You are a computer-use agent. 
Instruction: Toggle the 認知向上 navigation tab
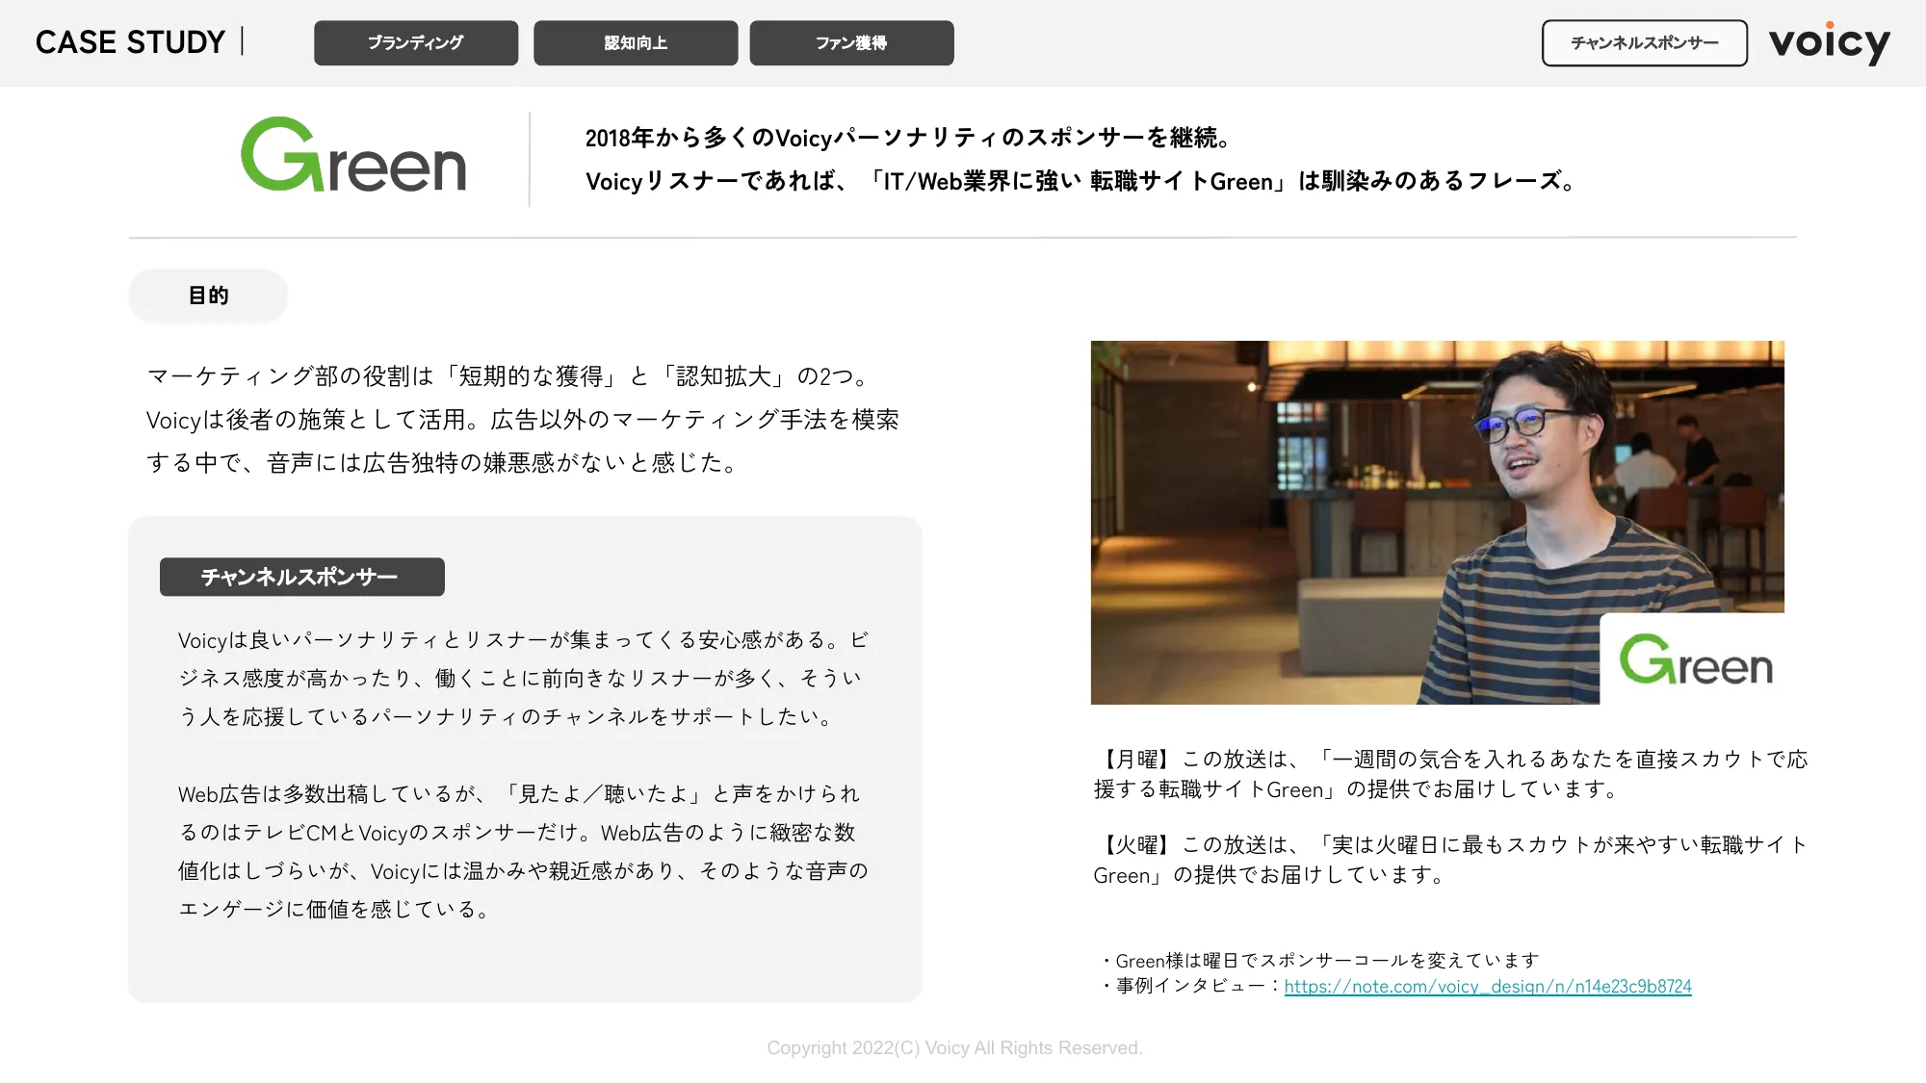point(634,42)
